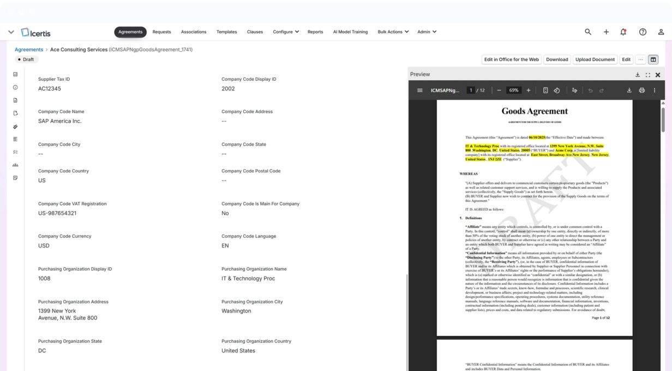Viewport: 672px width, 371px height.
Task: Click the PDF zoom in plus button
Action: point(528,91)
